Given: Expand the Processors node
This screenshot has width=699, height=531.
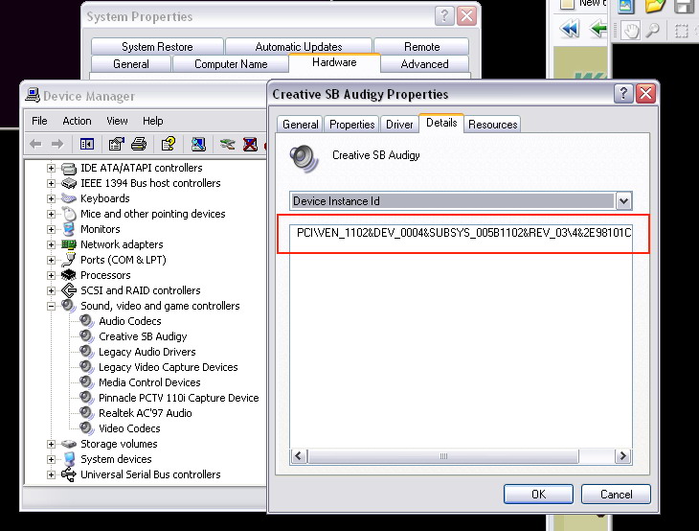Looking at the screenshot, I should [x=52, y=275].
